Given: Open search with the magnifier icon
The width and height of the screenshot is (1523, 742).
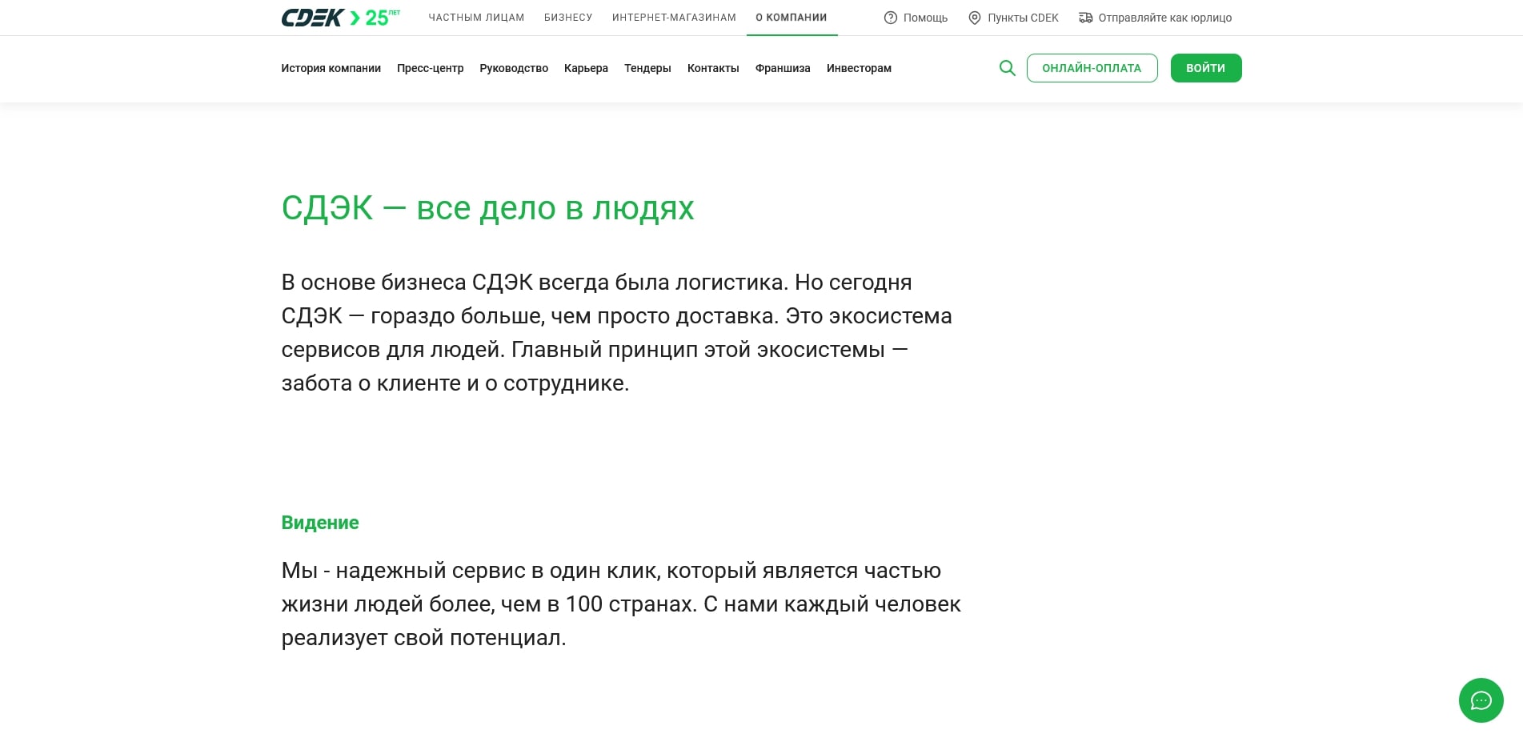Looking at the screenshot, I should click(x=1007, y=68).
